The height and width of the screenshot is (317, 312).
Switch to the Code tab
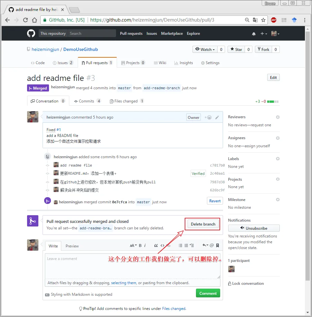pos(38,63)
